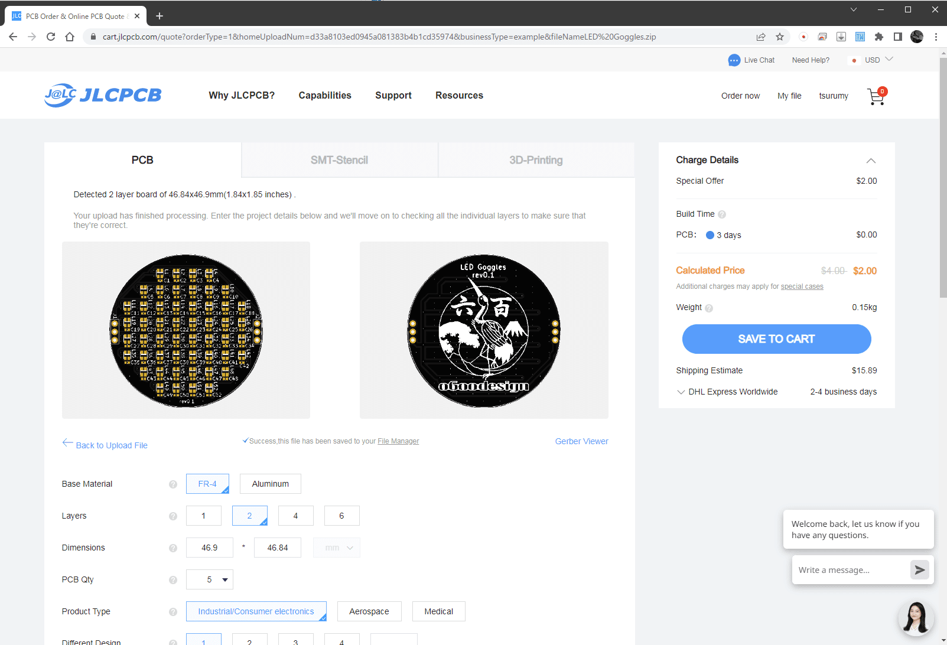
Task: Select Industrial/Consumer electronics product type
Action: click(256, 611)
